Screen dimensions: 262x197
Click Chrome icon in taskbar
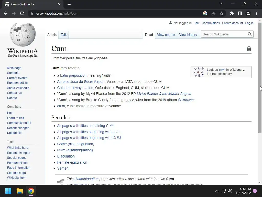(x=31, y=191)
